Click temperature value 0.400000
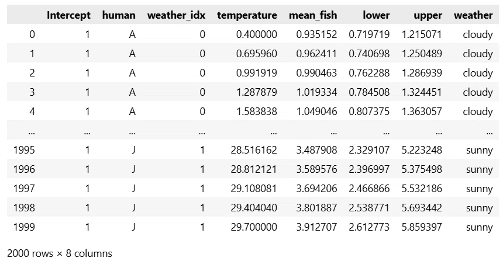The width and height of the screenshot is (503, 268). 257,34
